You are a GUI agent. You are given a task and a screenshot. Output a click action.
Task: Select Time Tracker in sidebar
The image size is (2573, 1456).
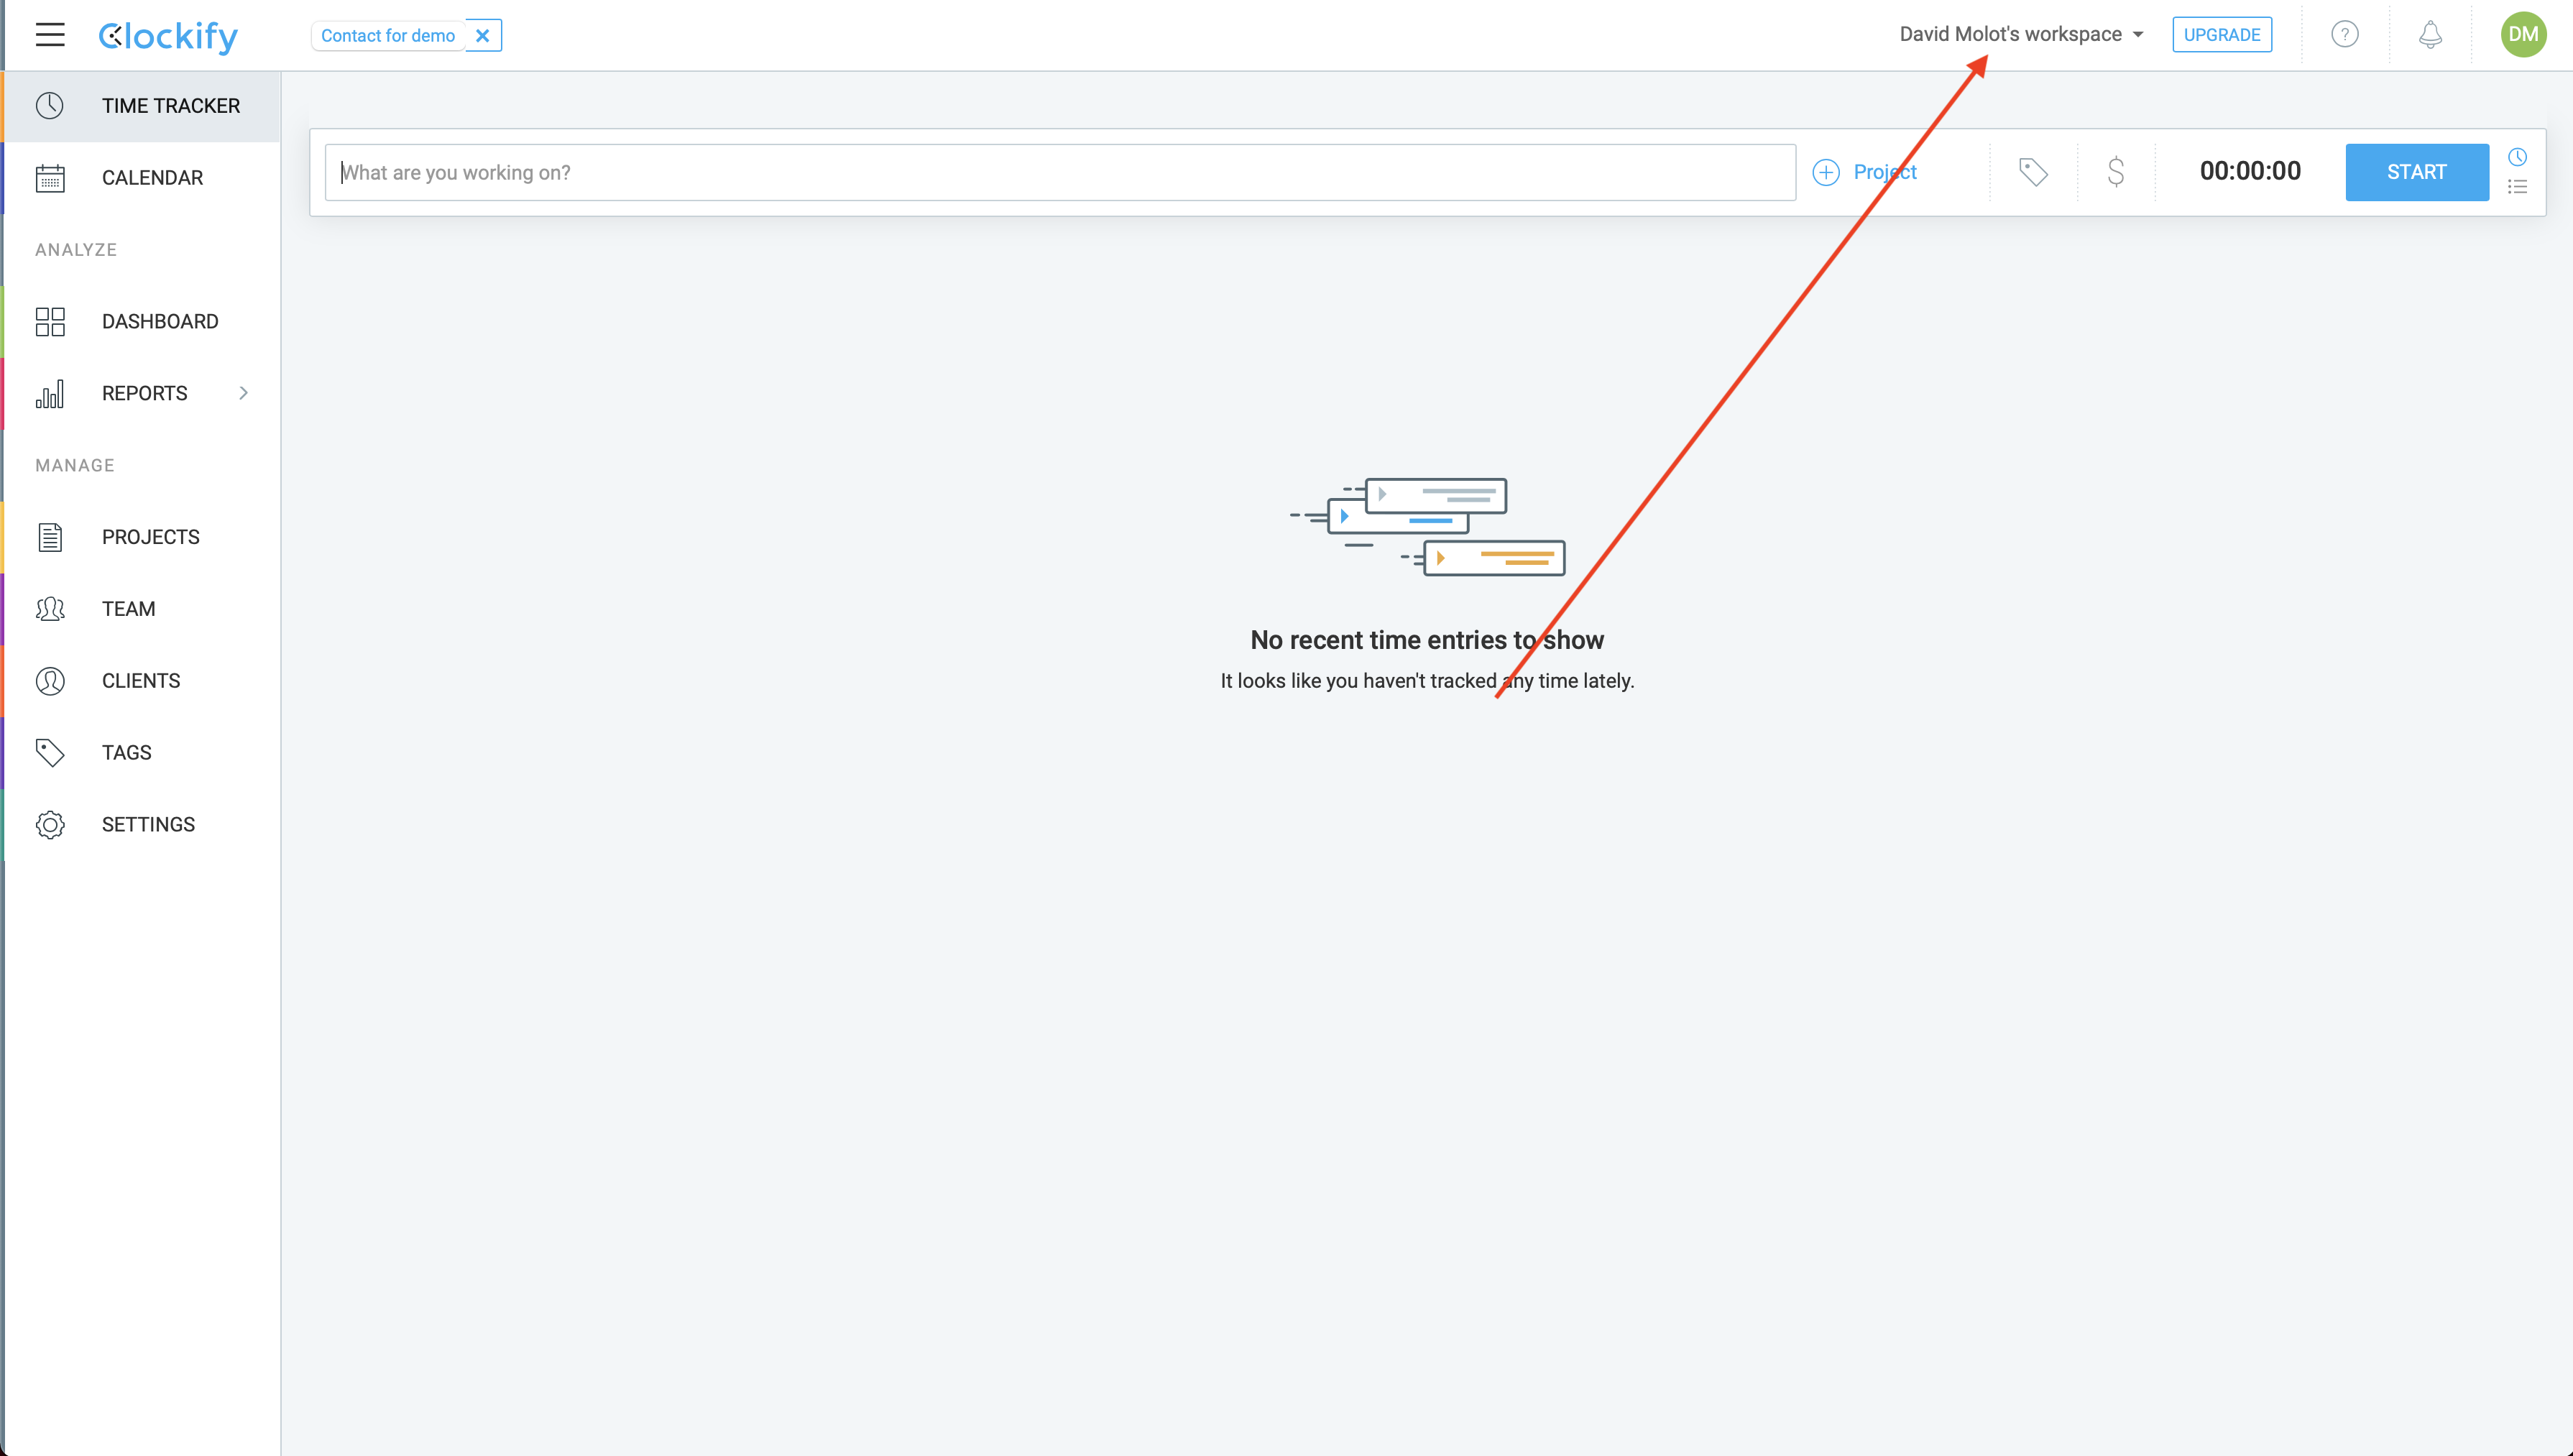(x=142, y=106)
